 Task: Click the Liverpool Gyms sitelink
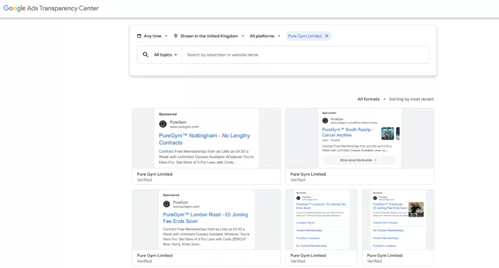click(x=305, y=223)
